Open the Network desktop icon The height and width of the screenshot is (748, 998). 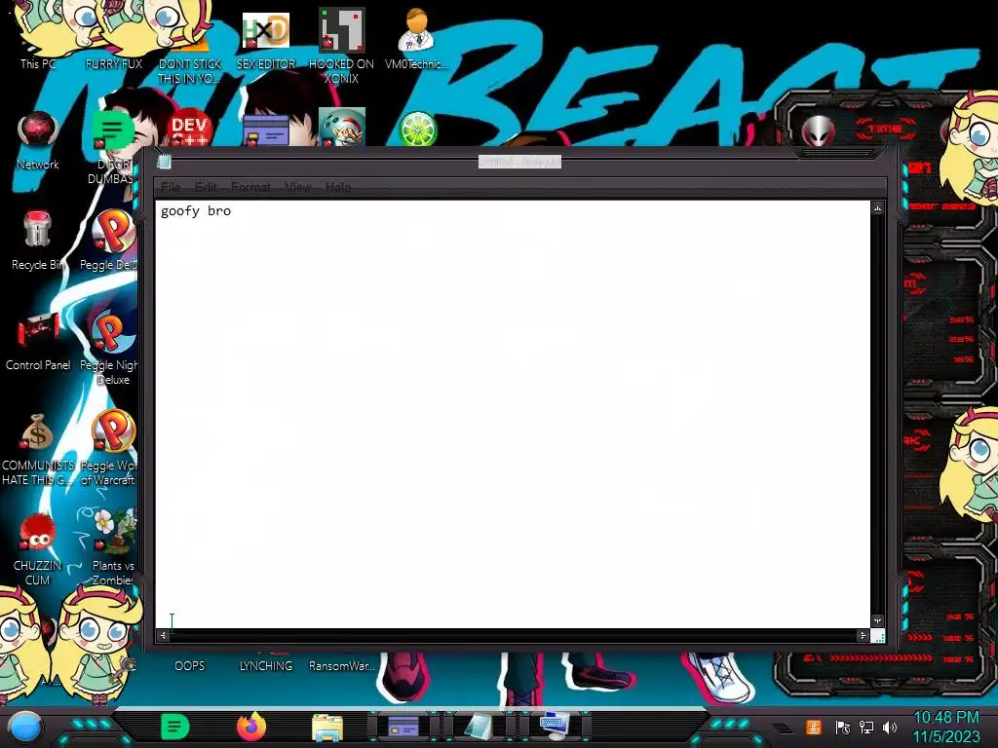(38, 131)
